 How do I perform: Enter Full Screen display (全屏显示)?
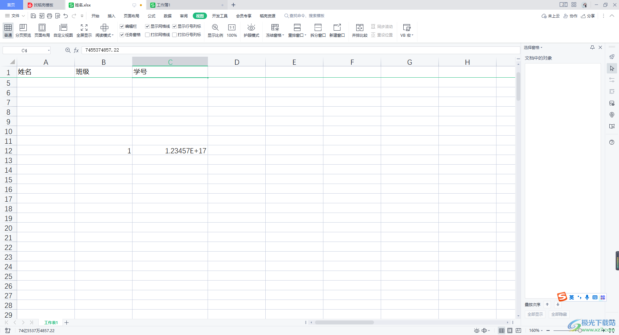(x=84, y=31)
